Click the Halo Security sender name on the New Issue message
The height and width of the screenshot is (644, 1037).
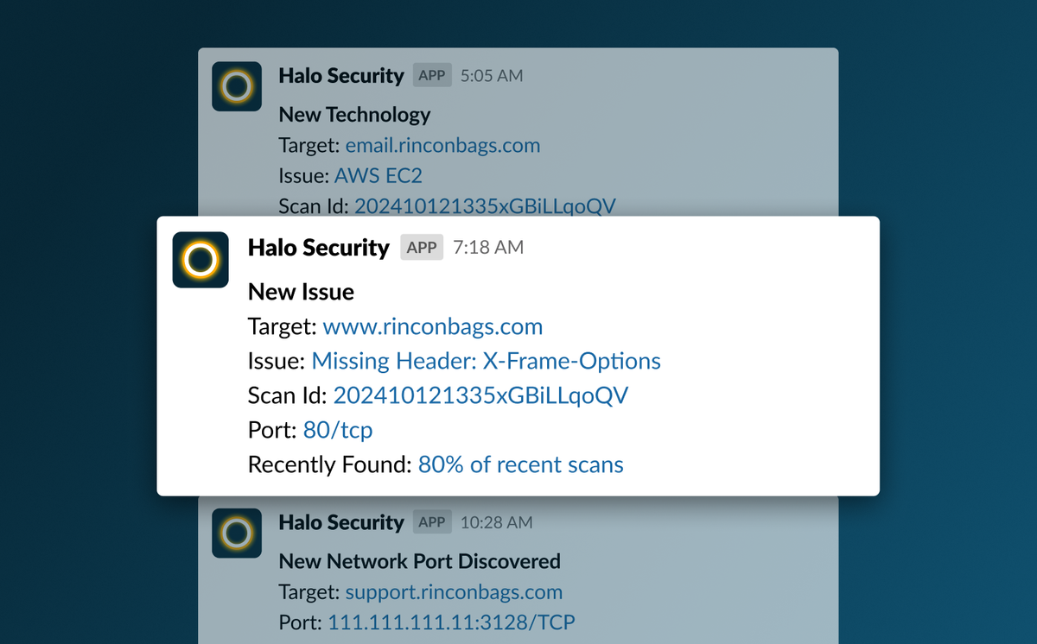[318, 248]
